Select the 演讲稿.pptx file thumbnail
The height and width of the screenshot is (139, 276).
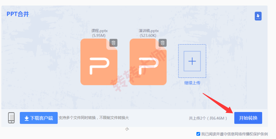point(148,62)
